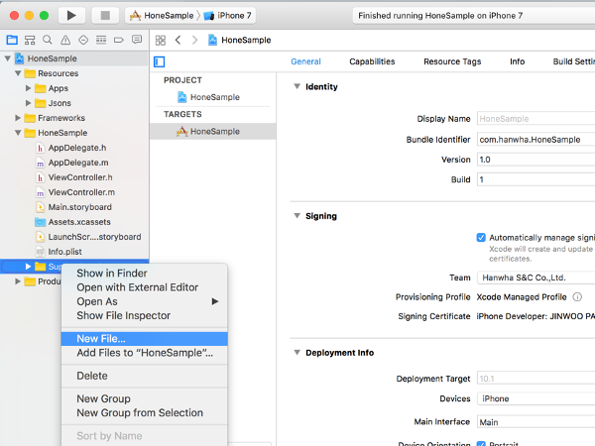Choose New Group menu item
The image size is (595, 446).
(144, 398)
